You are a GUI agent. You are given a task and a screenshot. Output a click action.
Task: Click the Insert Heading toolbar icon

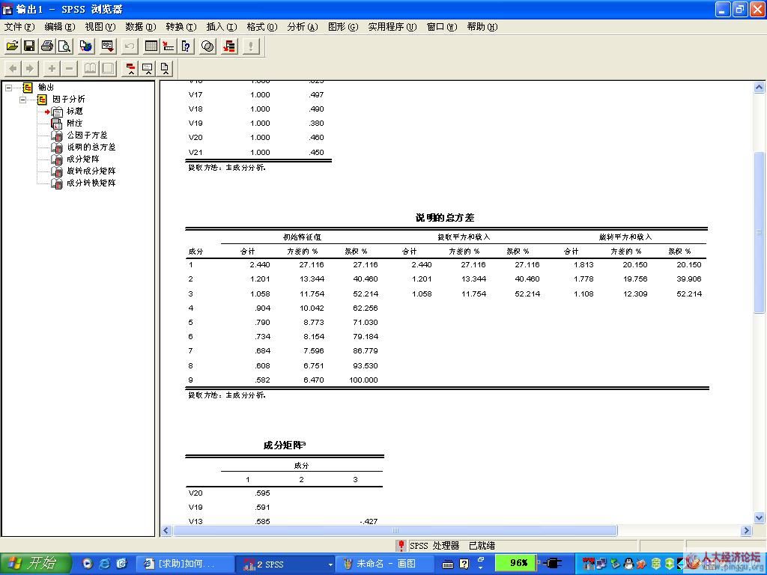[130, 68]
